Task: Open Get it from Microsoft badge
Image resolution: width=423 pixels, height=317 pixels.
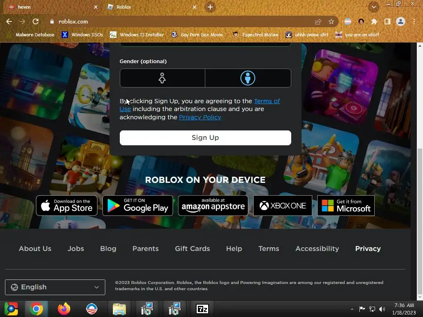Action: tap(346, 206)
